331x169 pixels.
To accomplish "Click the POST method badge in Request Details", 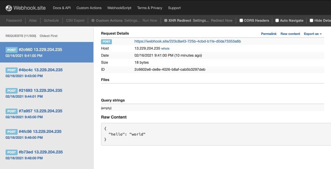I will point(107,41).
